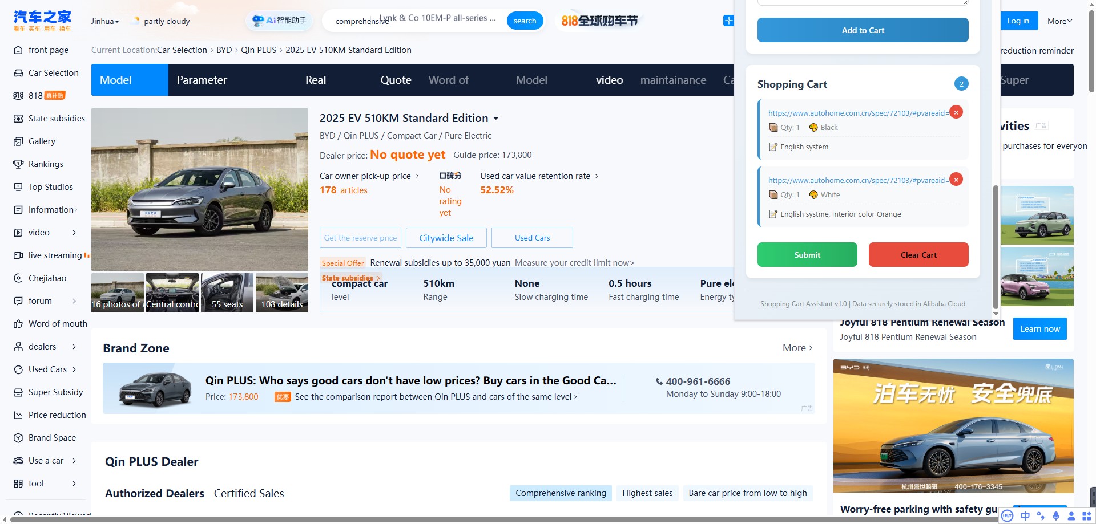
Task: Expand the Used Cars submenu arrow
Action: coord(74,369)
